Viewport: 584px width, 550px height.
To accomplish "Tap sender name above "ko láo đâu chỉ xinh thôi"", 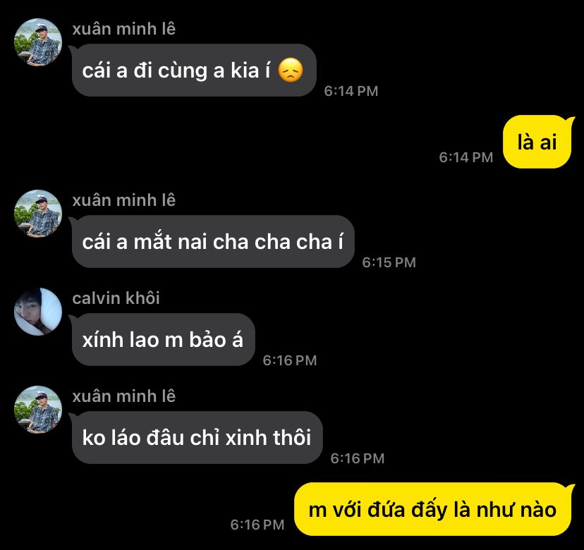I will [123, 396].
